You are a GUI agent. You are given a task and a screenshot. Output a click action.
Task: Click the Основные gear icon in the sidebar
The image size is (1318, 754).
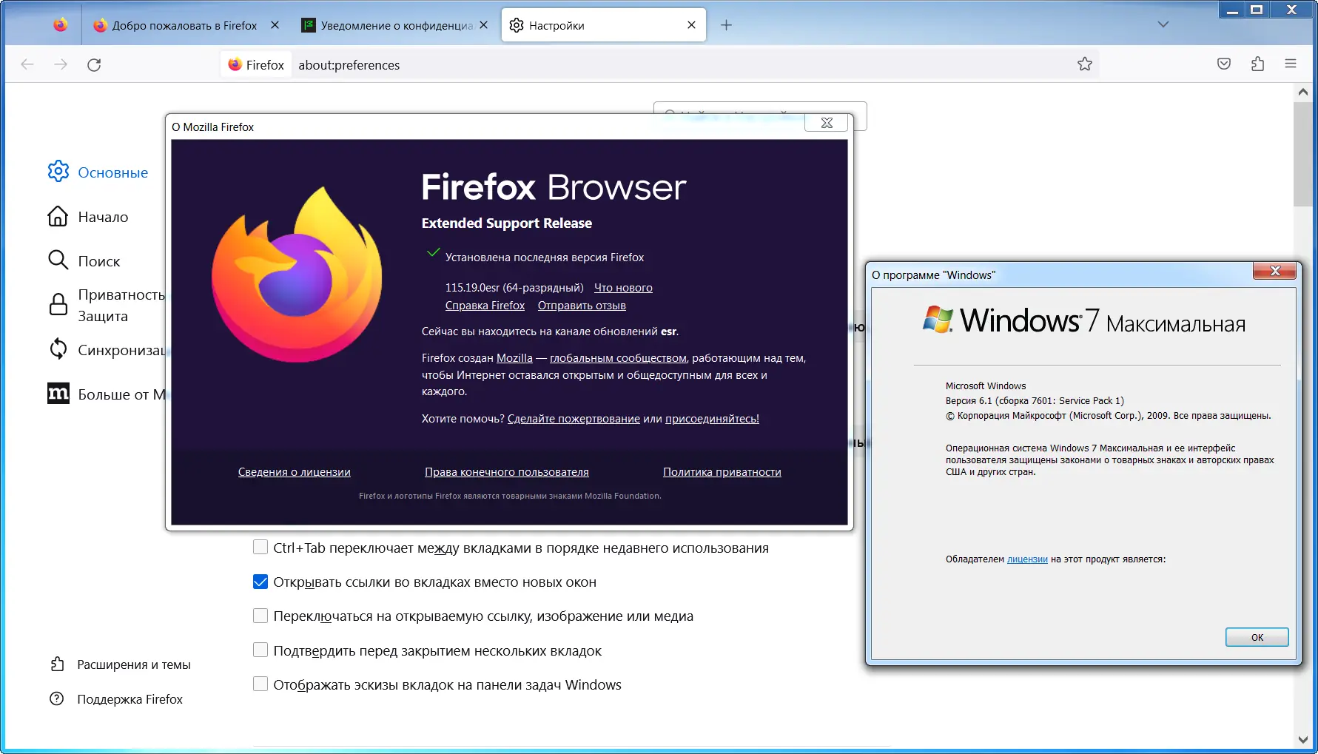58,172
